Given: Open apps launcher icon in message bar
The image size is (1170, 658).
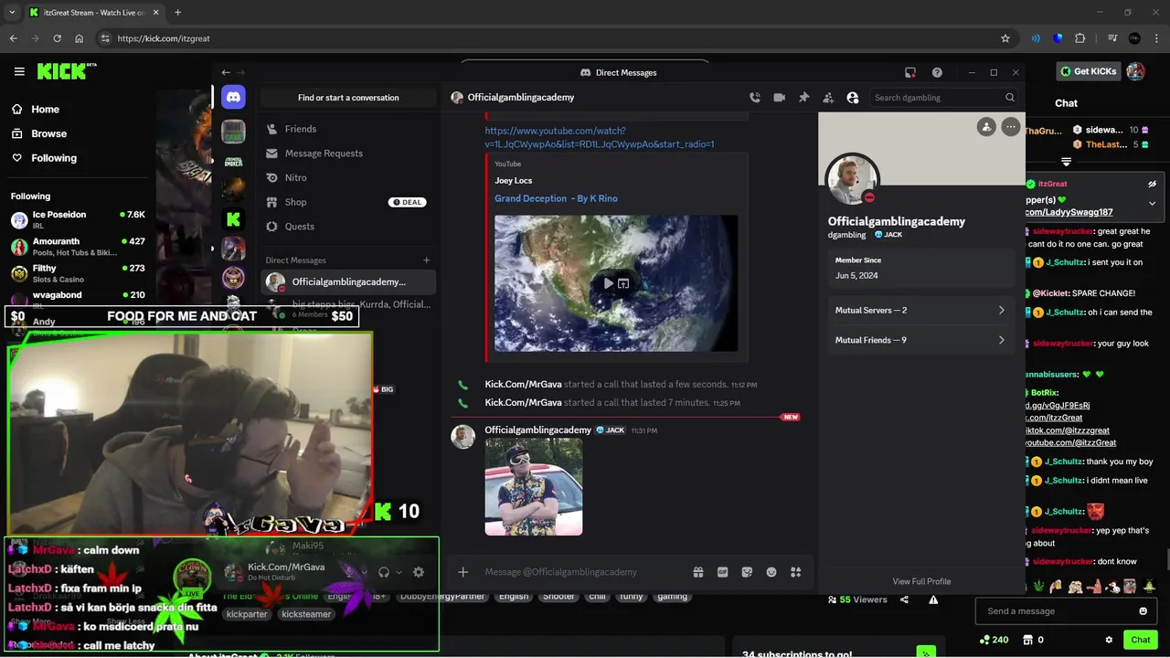Looking at the screenshot, I should 796,572.
